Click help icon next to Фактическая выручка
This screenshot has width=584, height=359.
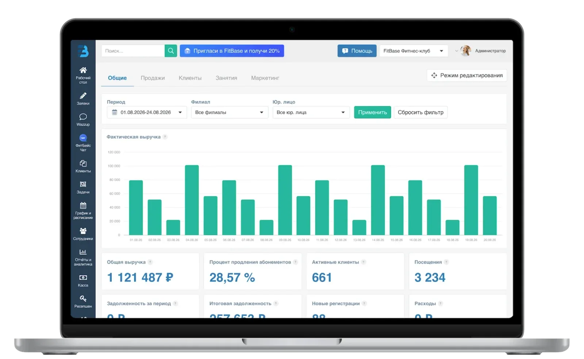click(165, 137)
